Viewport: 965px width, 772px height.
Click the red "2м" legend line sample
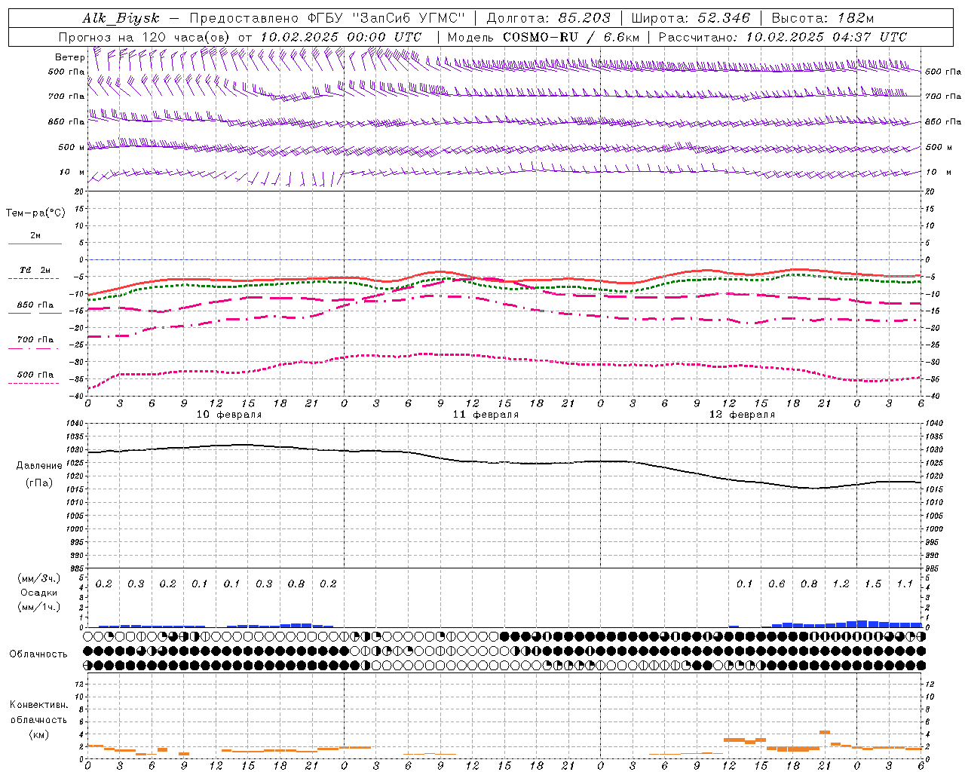click(35, 244)
